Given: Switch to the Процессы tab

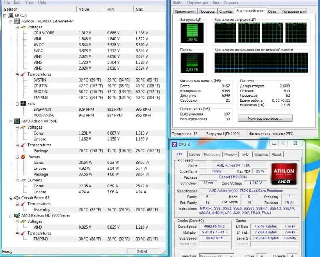Looking at the screenshot, I should (207, 12).
